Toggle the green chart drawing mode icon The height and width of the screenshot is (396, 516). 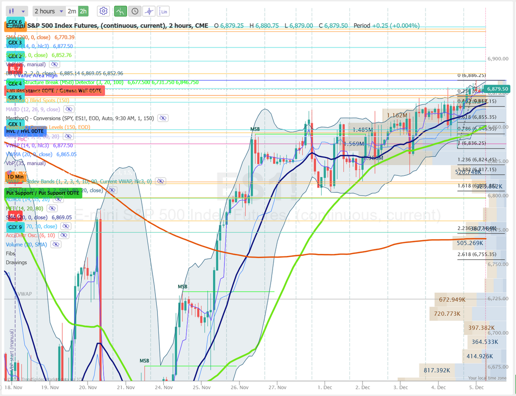(120, 11)
